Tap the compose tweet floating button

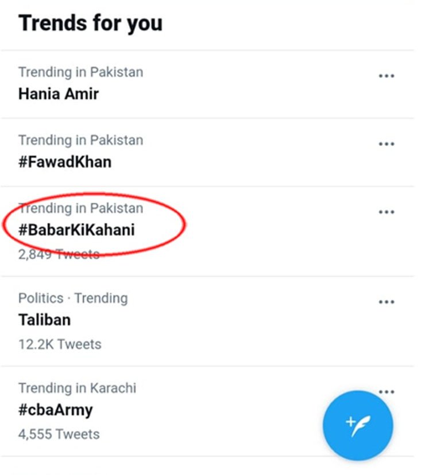(358, 426)
